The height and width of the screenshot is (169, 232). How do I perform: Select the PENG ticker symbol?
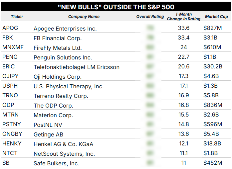10,57
